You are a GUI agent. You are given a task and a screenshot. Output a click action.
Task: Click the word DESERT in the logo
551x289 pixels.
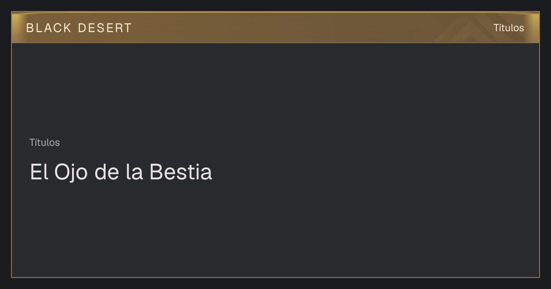point(105,28)
